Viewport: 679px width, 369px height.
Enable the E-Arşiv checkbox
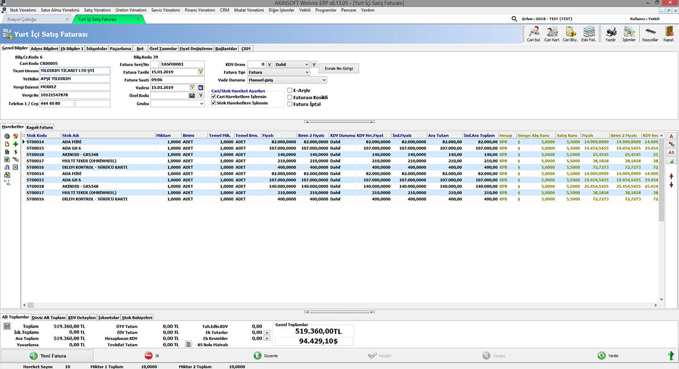tap(290, 90)
